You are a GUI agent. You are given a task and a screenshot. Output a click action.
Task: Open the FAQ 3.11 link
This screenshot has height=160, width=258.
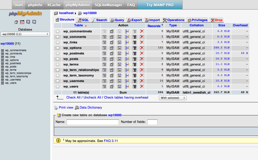[x=111, y=141]
